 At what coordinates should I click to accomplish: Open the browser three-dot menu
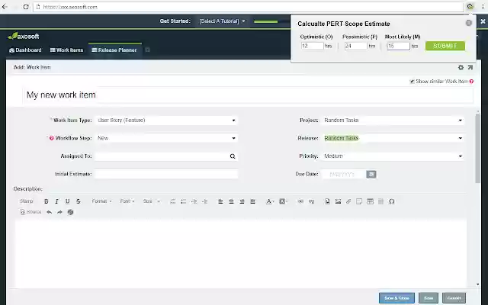[483, 7]
